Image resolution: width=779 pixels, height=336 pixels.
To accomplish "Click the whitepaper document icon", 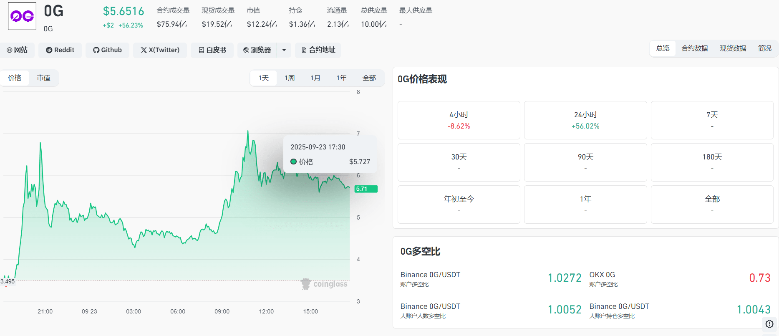I will (x=202, y=50).
